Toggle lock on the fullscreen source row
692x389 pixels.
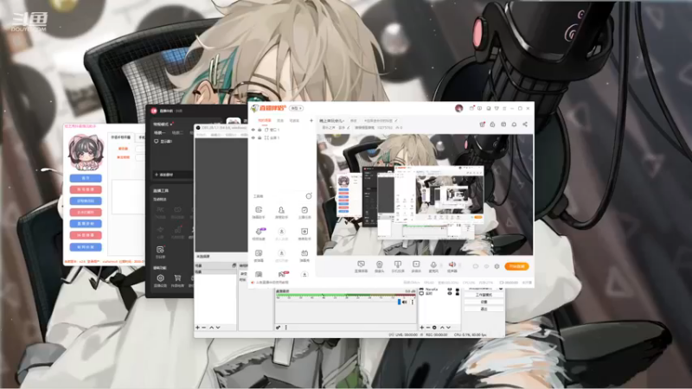(259, 137)
